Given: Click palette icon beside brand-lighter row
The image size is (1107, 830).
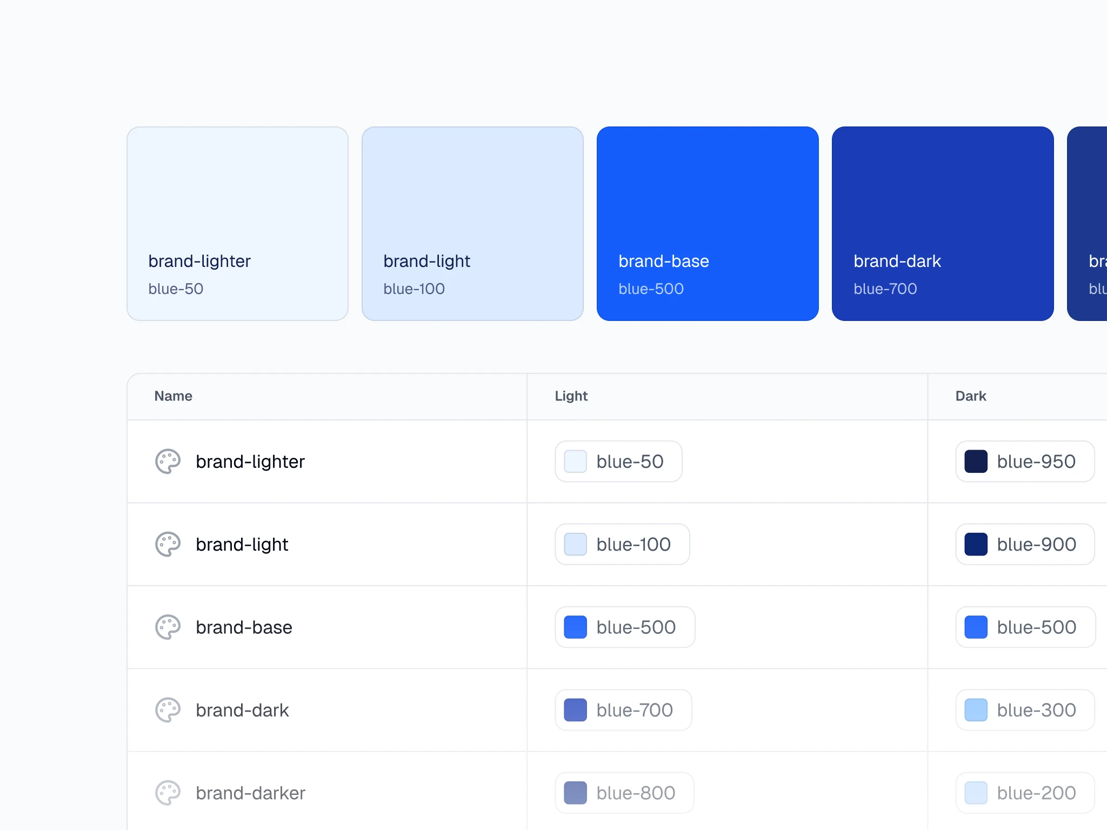Looking at the screenshot, I should (168, 461).
